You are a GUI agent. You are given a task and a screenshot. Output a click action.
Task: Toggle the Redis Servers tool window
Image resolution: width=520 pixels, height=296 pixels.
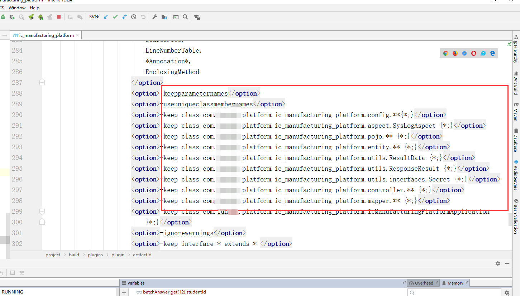[x=516, y=176]
